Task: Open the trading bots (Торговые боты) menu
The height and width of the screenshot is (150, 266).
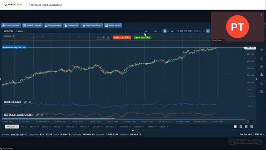Action: coord(91,25)
